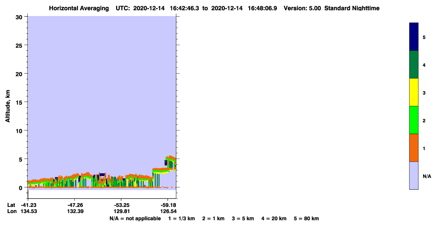Click the y-axis tick label 25

click(20, 45)
